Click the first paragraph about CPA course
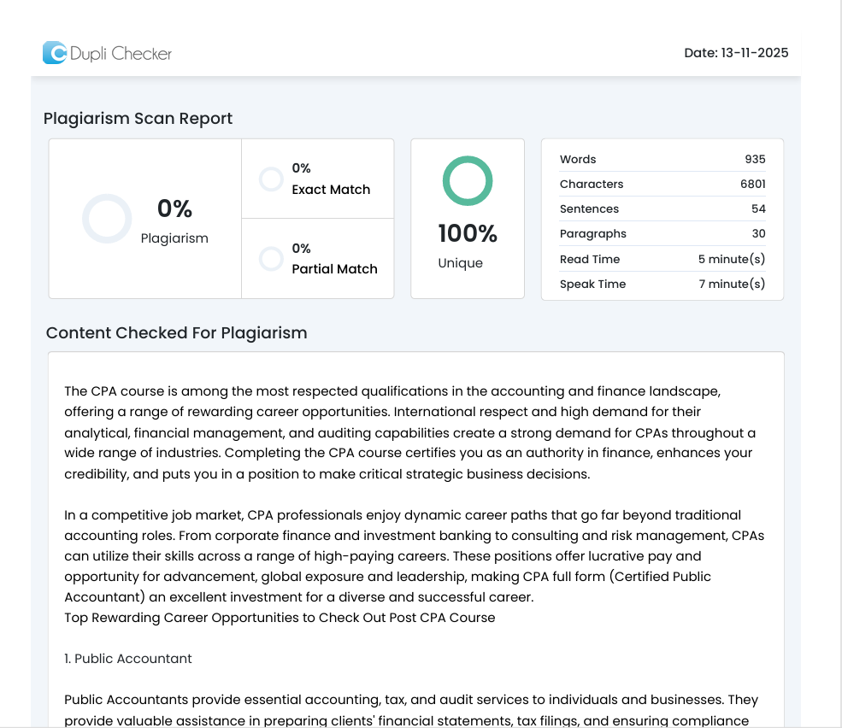The image size is (842, 728). click(410, 432)
